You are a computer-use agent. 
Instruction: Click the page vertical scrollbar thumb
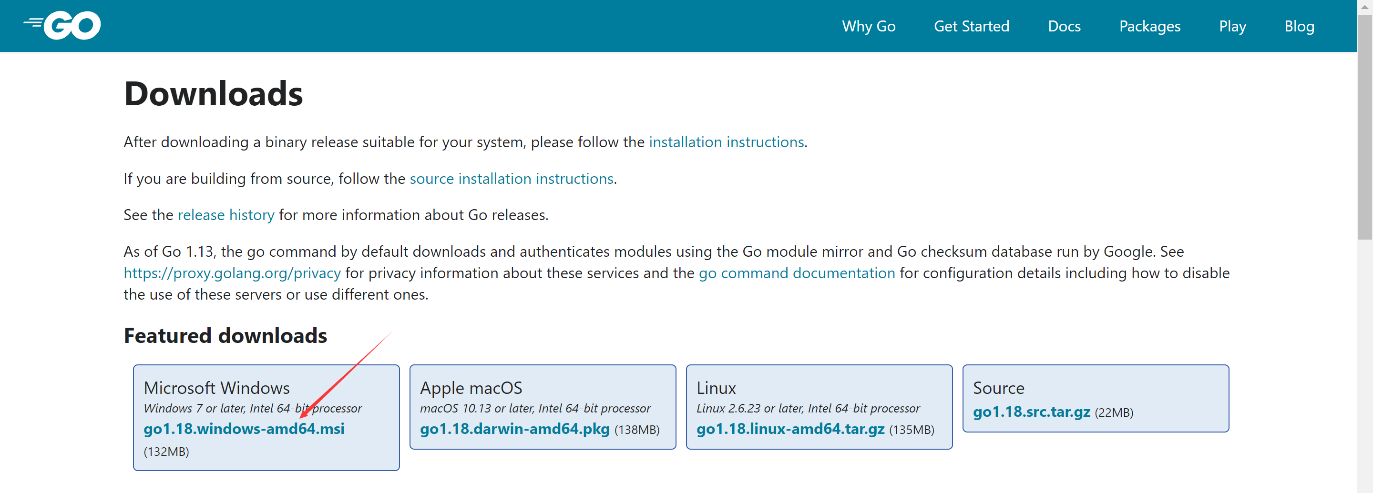(1364, 128)
